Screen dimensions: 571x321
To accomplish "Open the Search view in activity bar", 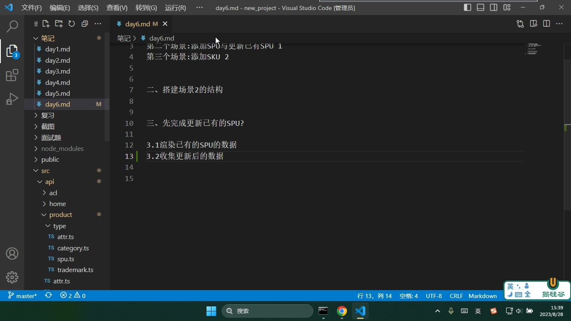I will click(12, 26).
